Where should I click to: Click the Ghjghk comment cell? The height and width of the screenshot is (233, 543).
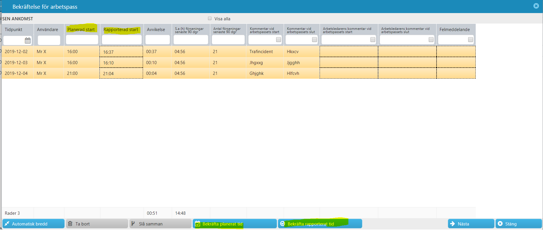pyautogui.click(x=265, y=73)
